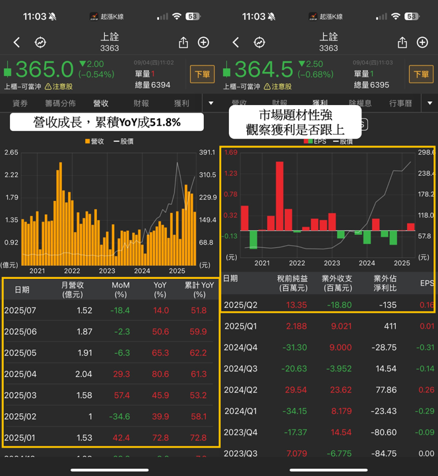The height and width of the screenshot is (476, 438).
Task: Select 2023/Q4 earnings row
Action: click(x=329, y=432)
